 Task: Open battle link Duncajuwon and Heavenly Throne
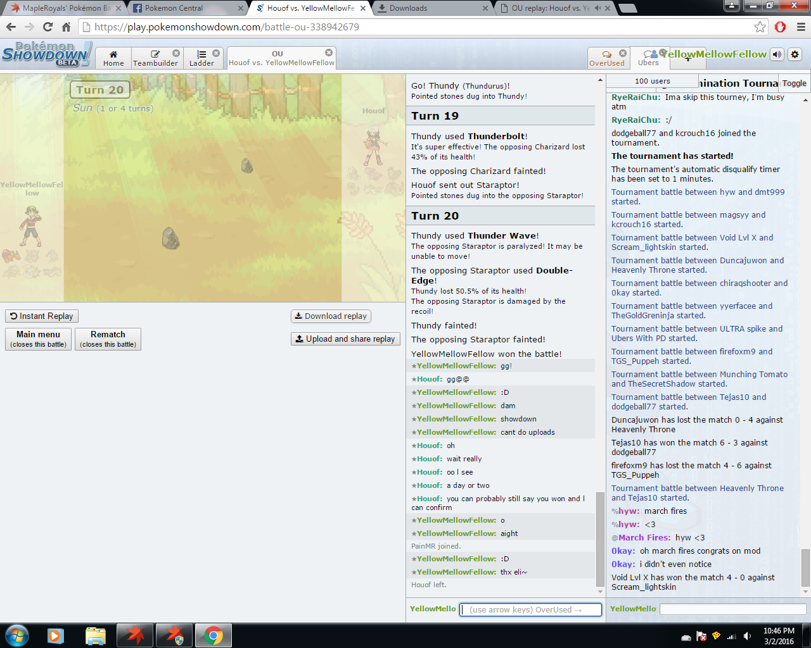point(698,265)
